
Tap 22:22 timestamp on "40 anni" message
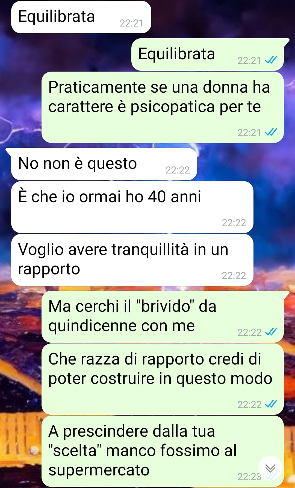(x=234, y=223)
